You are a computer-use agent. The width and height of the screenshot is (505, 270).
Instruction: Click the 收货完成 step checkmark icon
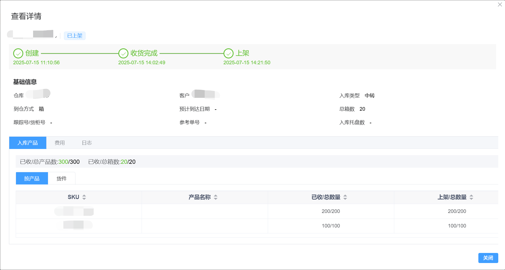click(123, 53)
